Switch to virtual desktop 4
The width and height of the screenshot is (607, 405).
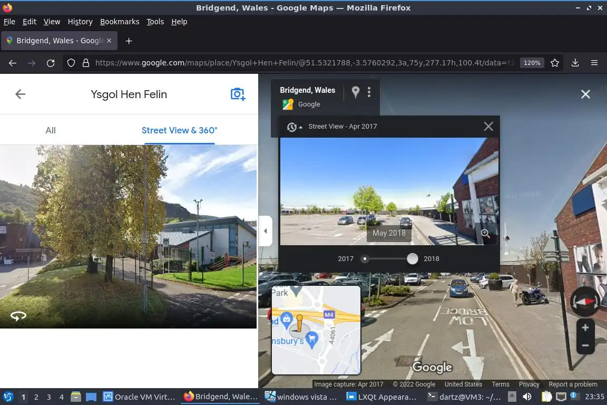pos(62,397)
